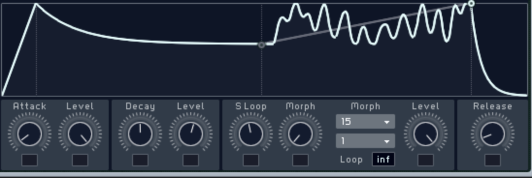This screenshot has height=178, width=532.
Task: Click the Decay Level knob
Action: click(191, 133)
